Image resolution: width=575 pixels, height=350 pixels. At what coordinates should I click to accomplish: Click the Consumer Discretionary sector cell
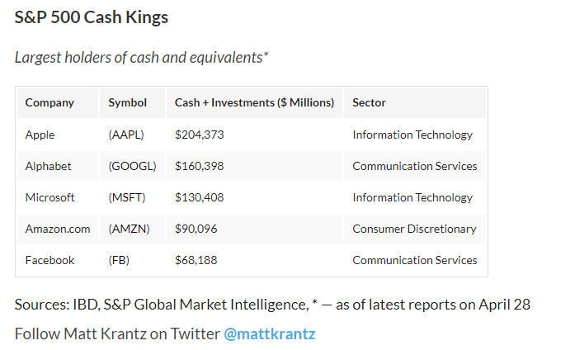click(414, 229)
